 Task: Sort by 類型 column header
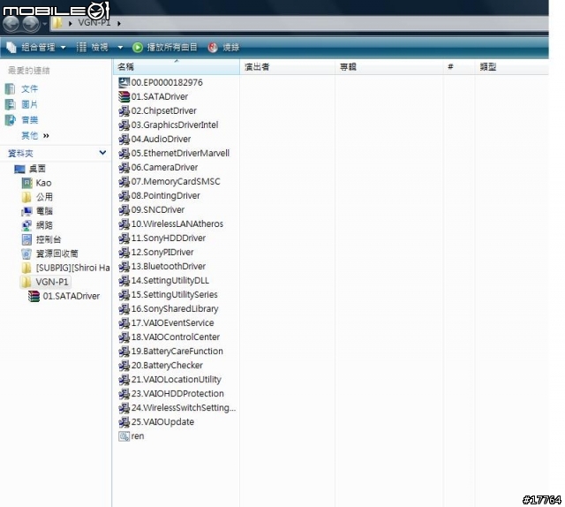(512, 67)
